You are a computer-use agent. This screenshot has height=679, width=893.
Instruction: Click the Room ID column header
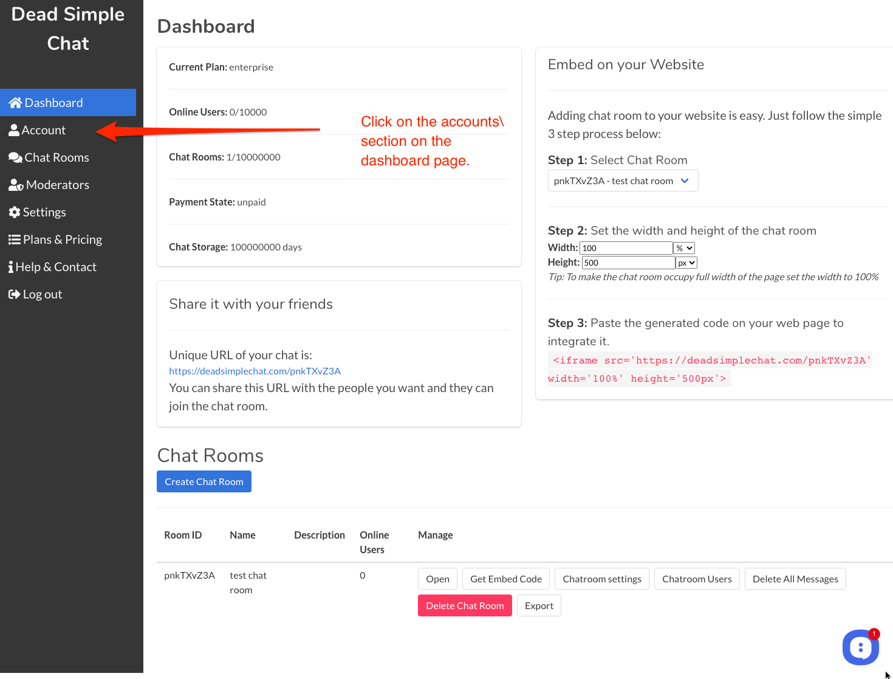[x=183, y=535]
